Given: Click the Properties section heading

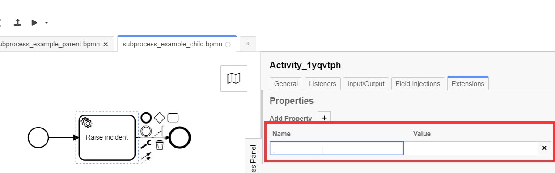Looking at the screenshot, I should pos(292,101).
